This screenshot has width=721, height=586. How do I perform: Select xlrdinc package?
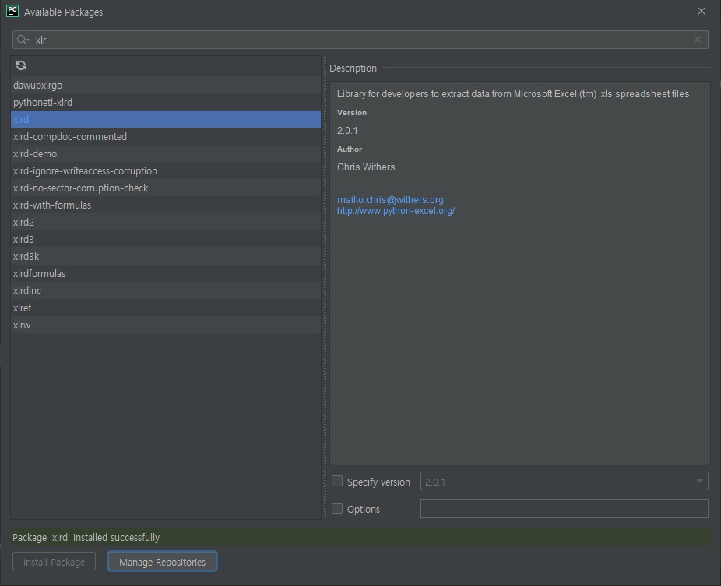[166, 290]
